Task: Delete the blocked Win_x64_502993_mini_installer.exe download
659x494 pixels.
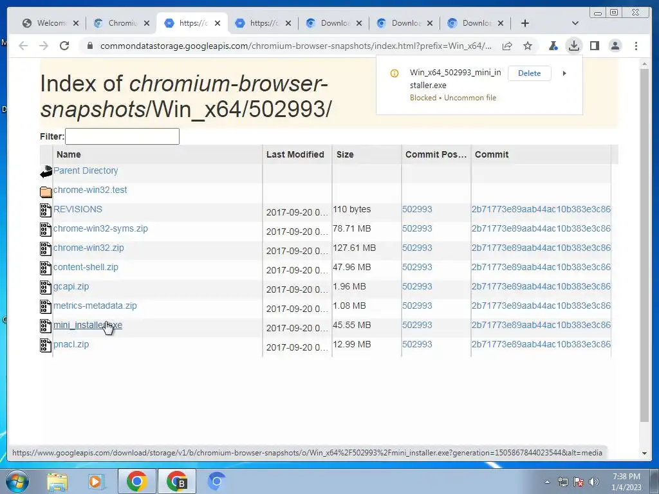Action: 529,73
